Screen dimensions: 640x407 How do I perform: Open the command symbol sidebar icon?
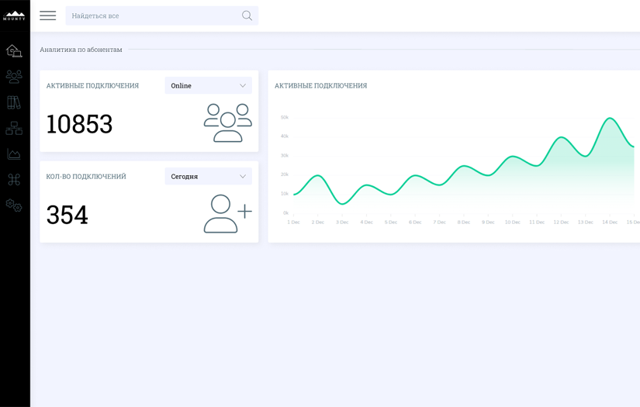tap(14, 179)
